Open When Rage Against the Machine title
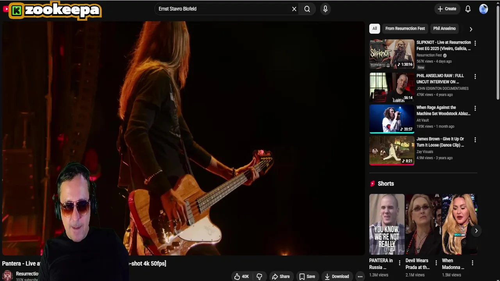 (443, 110)
